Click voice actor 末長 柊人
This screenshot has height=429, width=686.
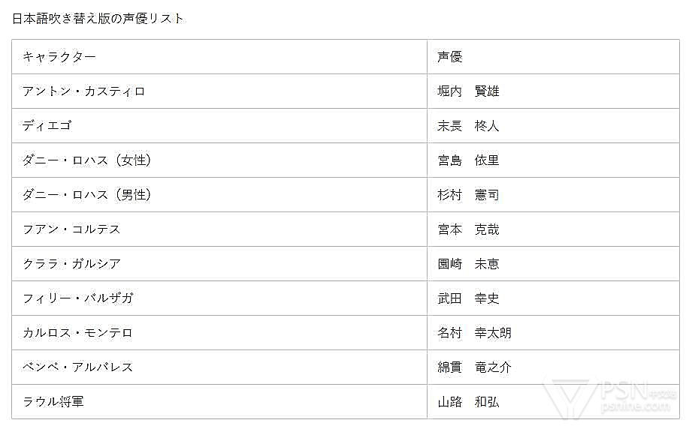click(x=468, y=126)
